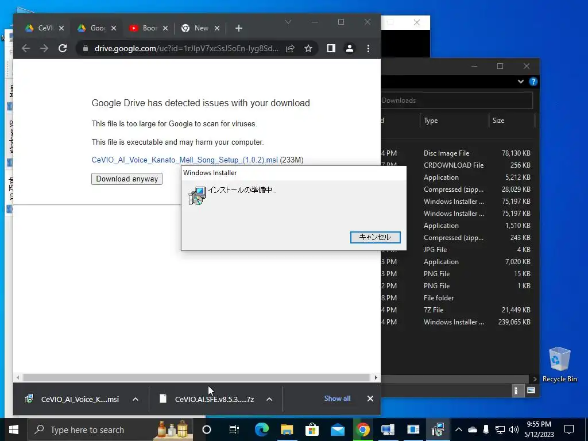Open the CeVIO_AI_Voice_K msi download item
The image size is (588, 441).
click(x=73, y=399)
